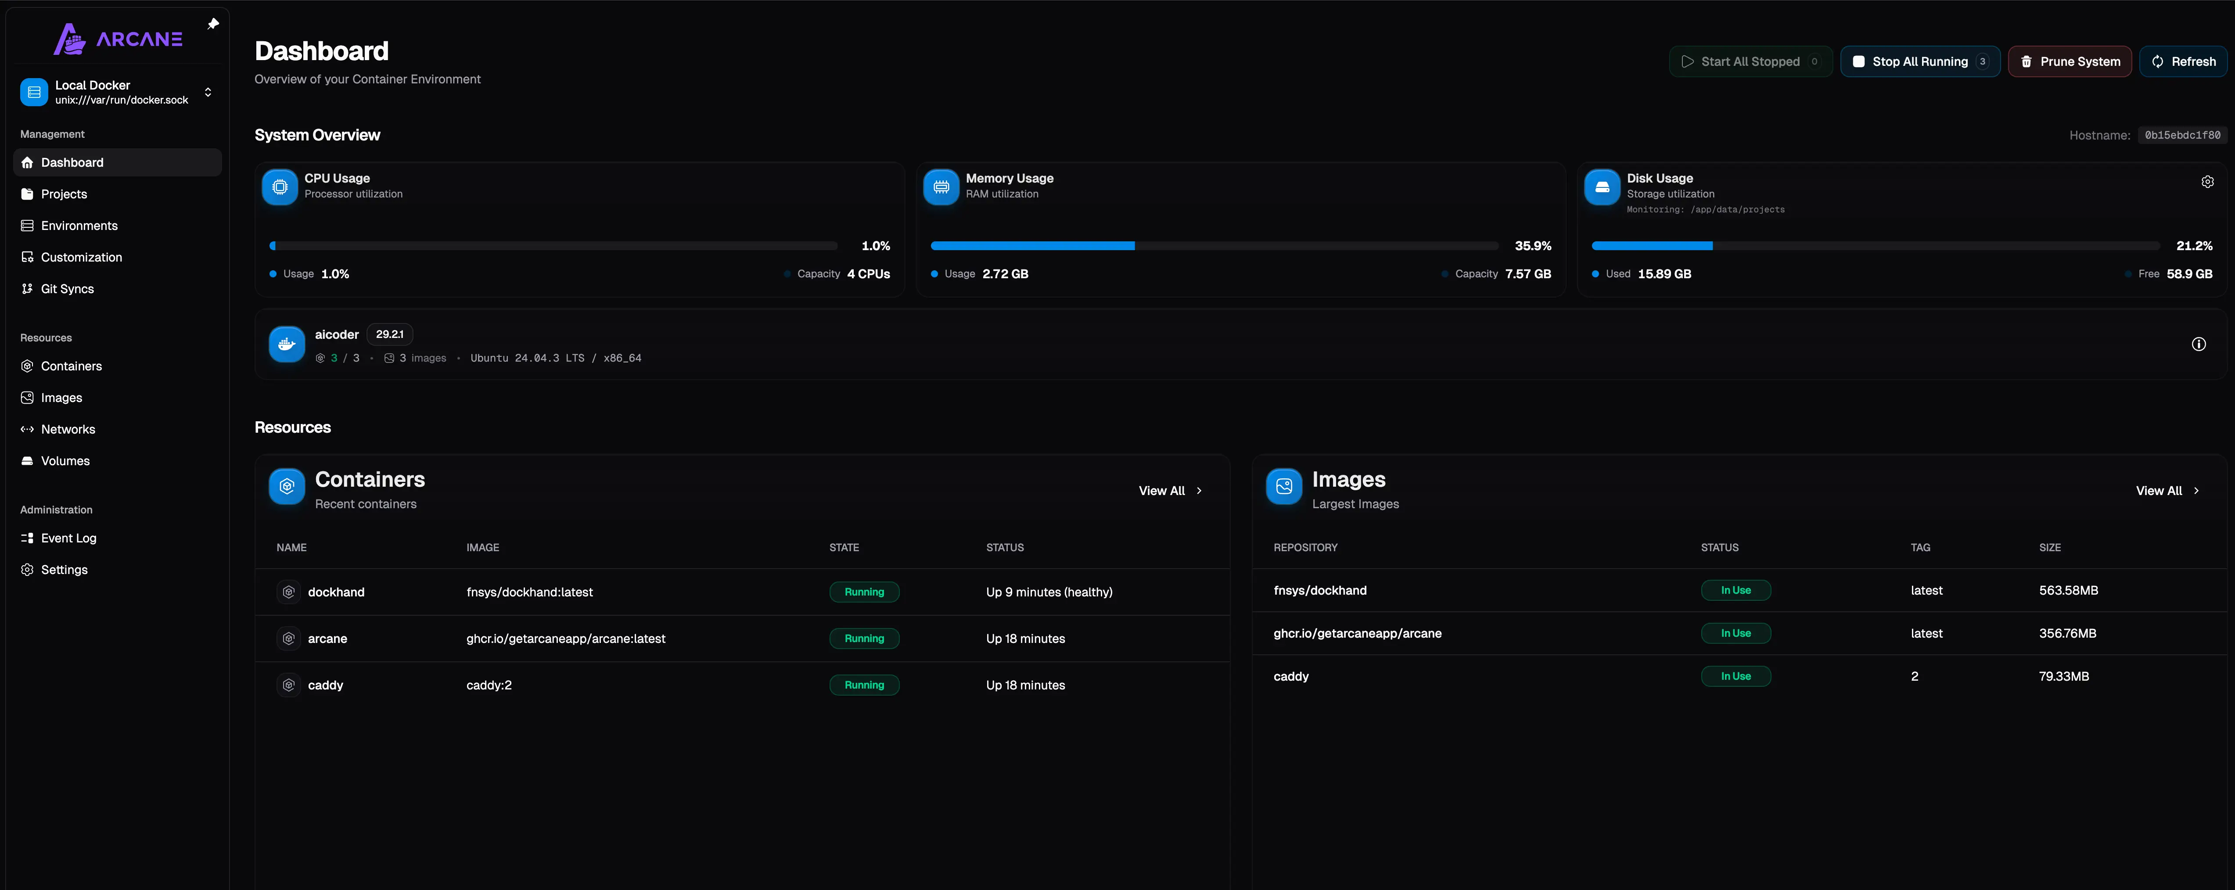This screenshot has height=890, width=2235.
Task: Open the Event Log page
Action: (x=68, y=538)
